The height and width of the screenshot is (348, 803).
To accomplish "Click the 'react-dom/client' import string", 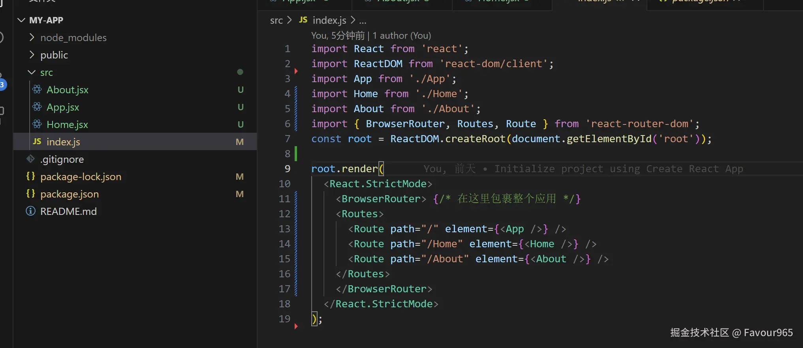I will (494, 64).
